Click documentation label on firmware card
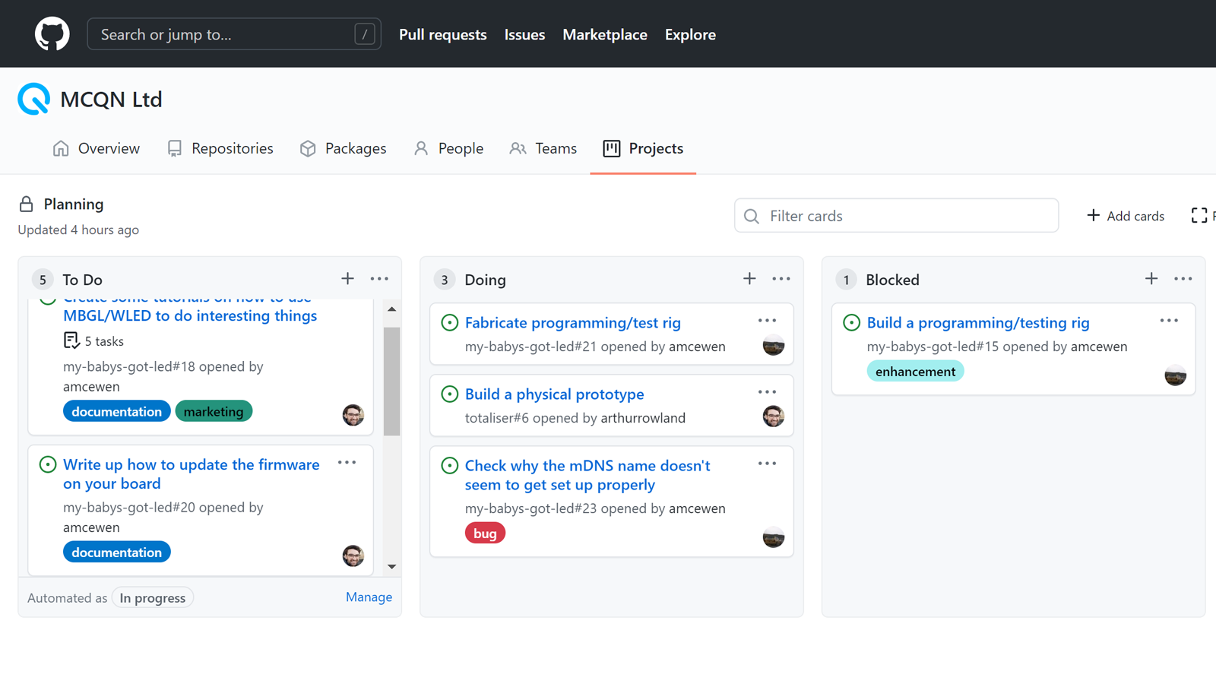 pos(116,553)
